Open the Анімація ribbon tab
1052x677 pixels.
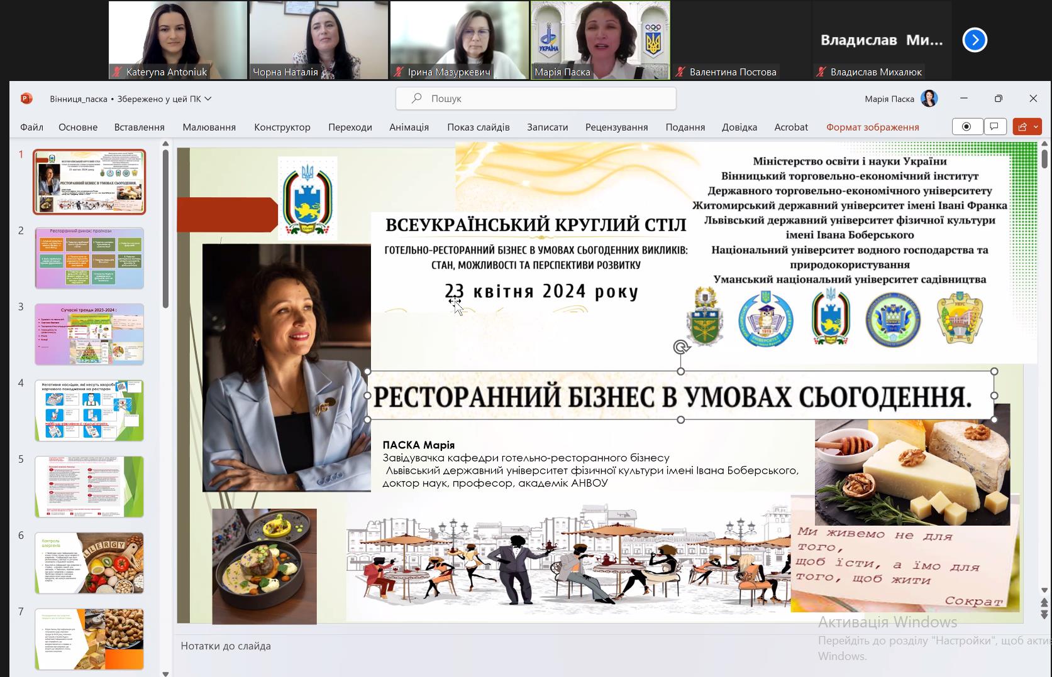(409, 127)
